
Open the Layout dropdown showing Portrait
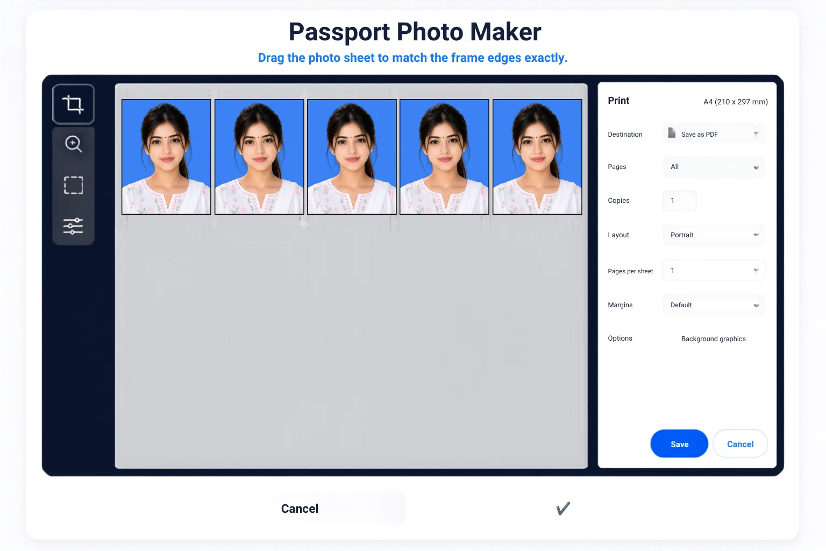(x=714, y=235)
